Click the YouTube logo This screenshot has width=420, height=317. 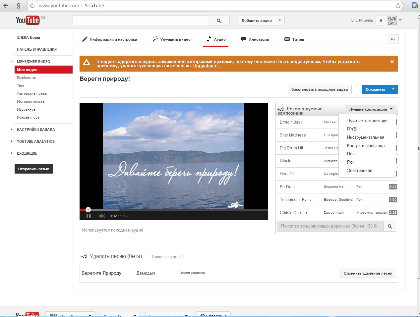tap(28, 20)
